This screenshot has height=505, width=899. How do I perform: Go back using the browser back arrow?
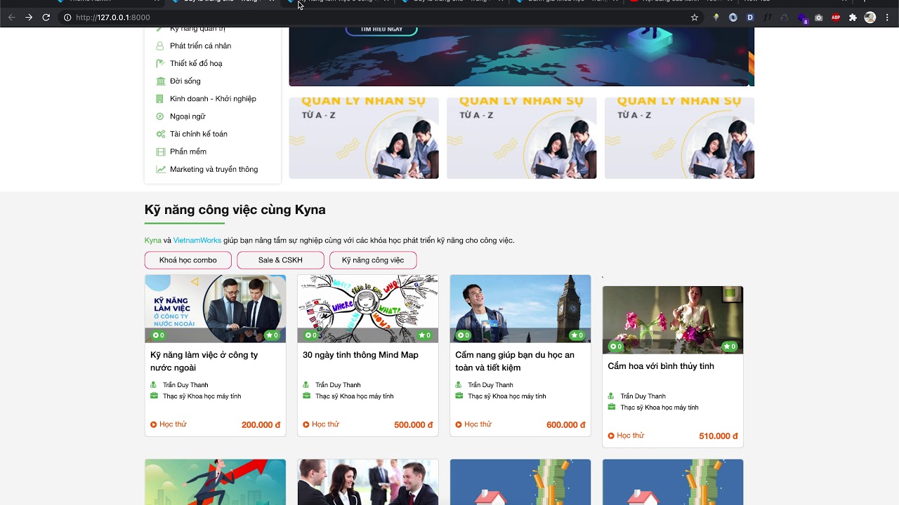(x=12, y=18)
